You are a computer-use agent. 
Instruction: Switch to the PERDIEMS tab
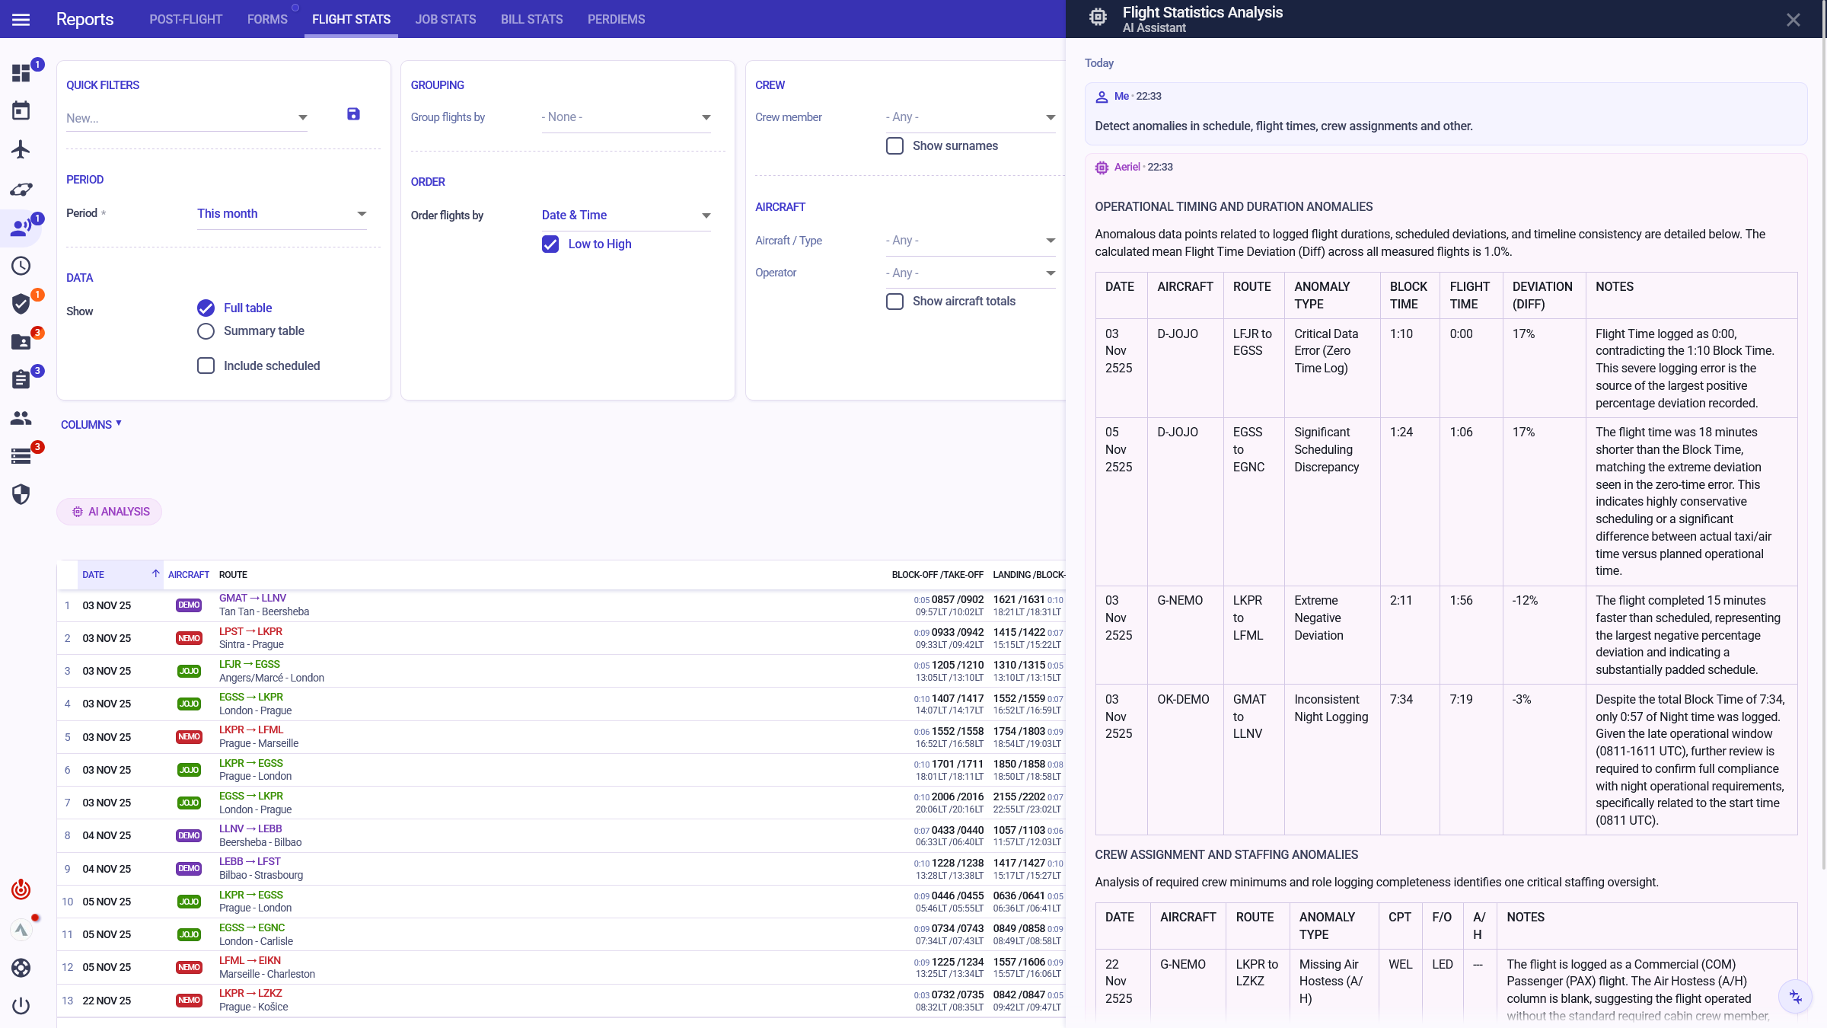click(x=616, y=19)
